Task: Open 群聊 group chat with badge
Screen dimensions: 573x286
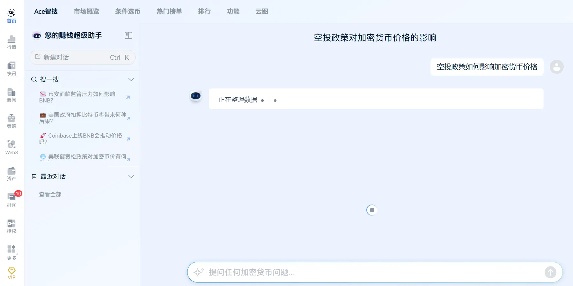Action: [11, 200]
